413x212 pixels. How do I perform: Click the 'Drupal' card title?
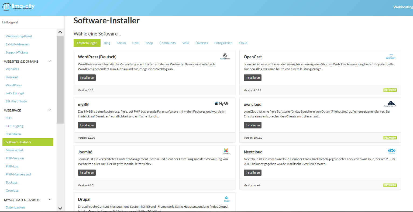[x=84, y=199]
